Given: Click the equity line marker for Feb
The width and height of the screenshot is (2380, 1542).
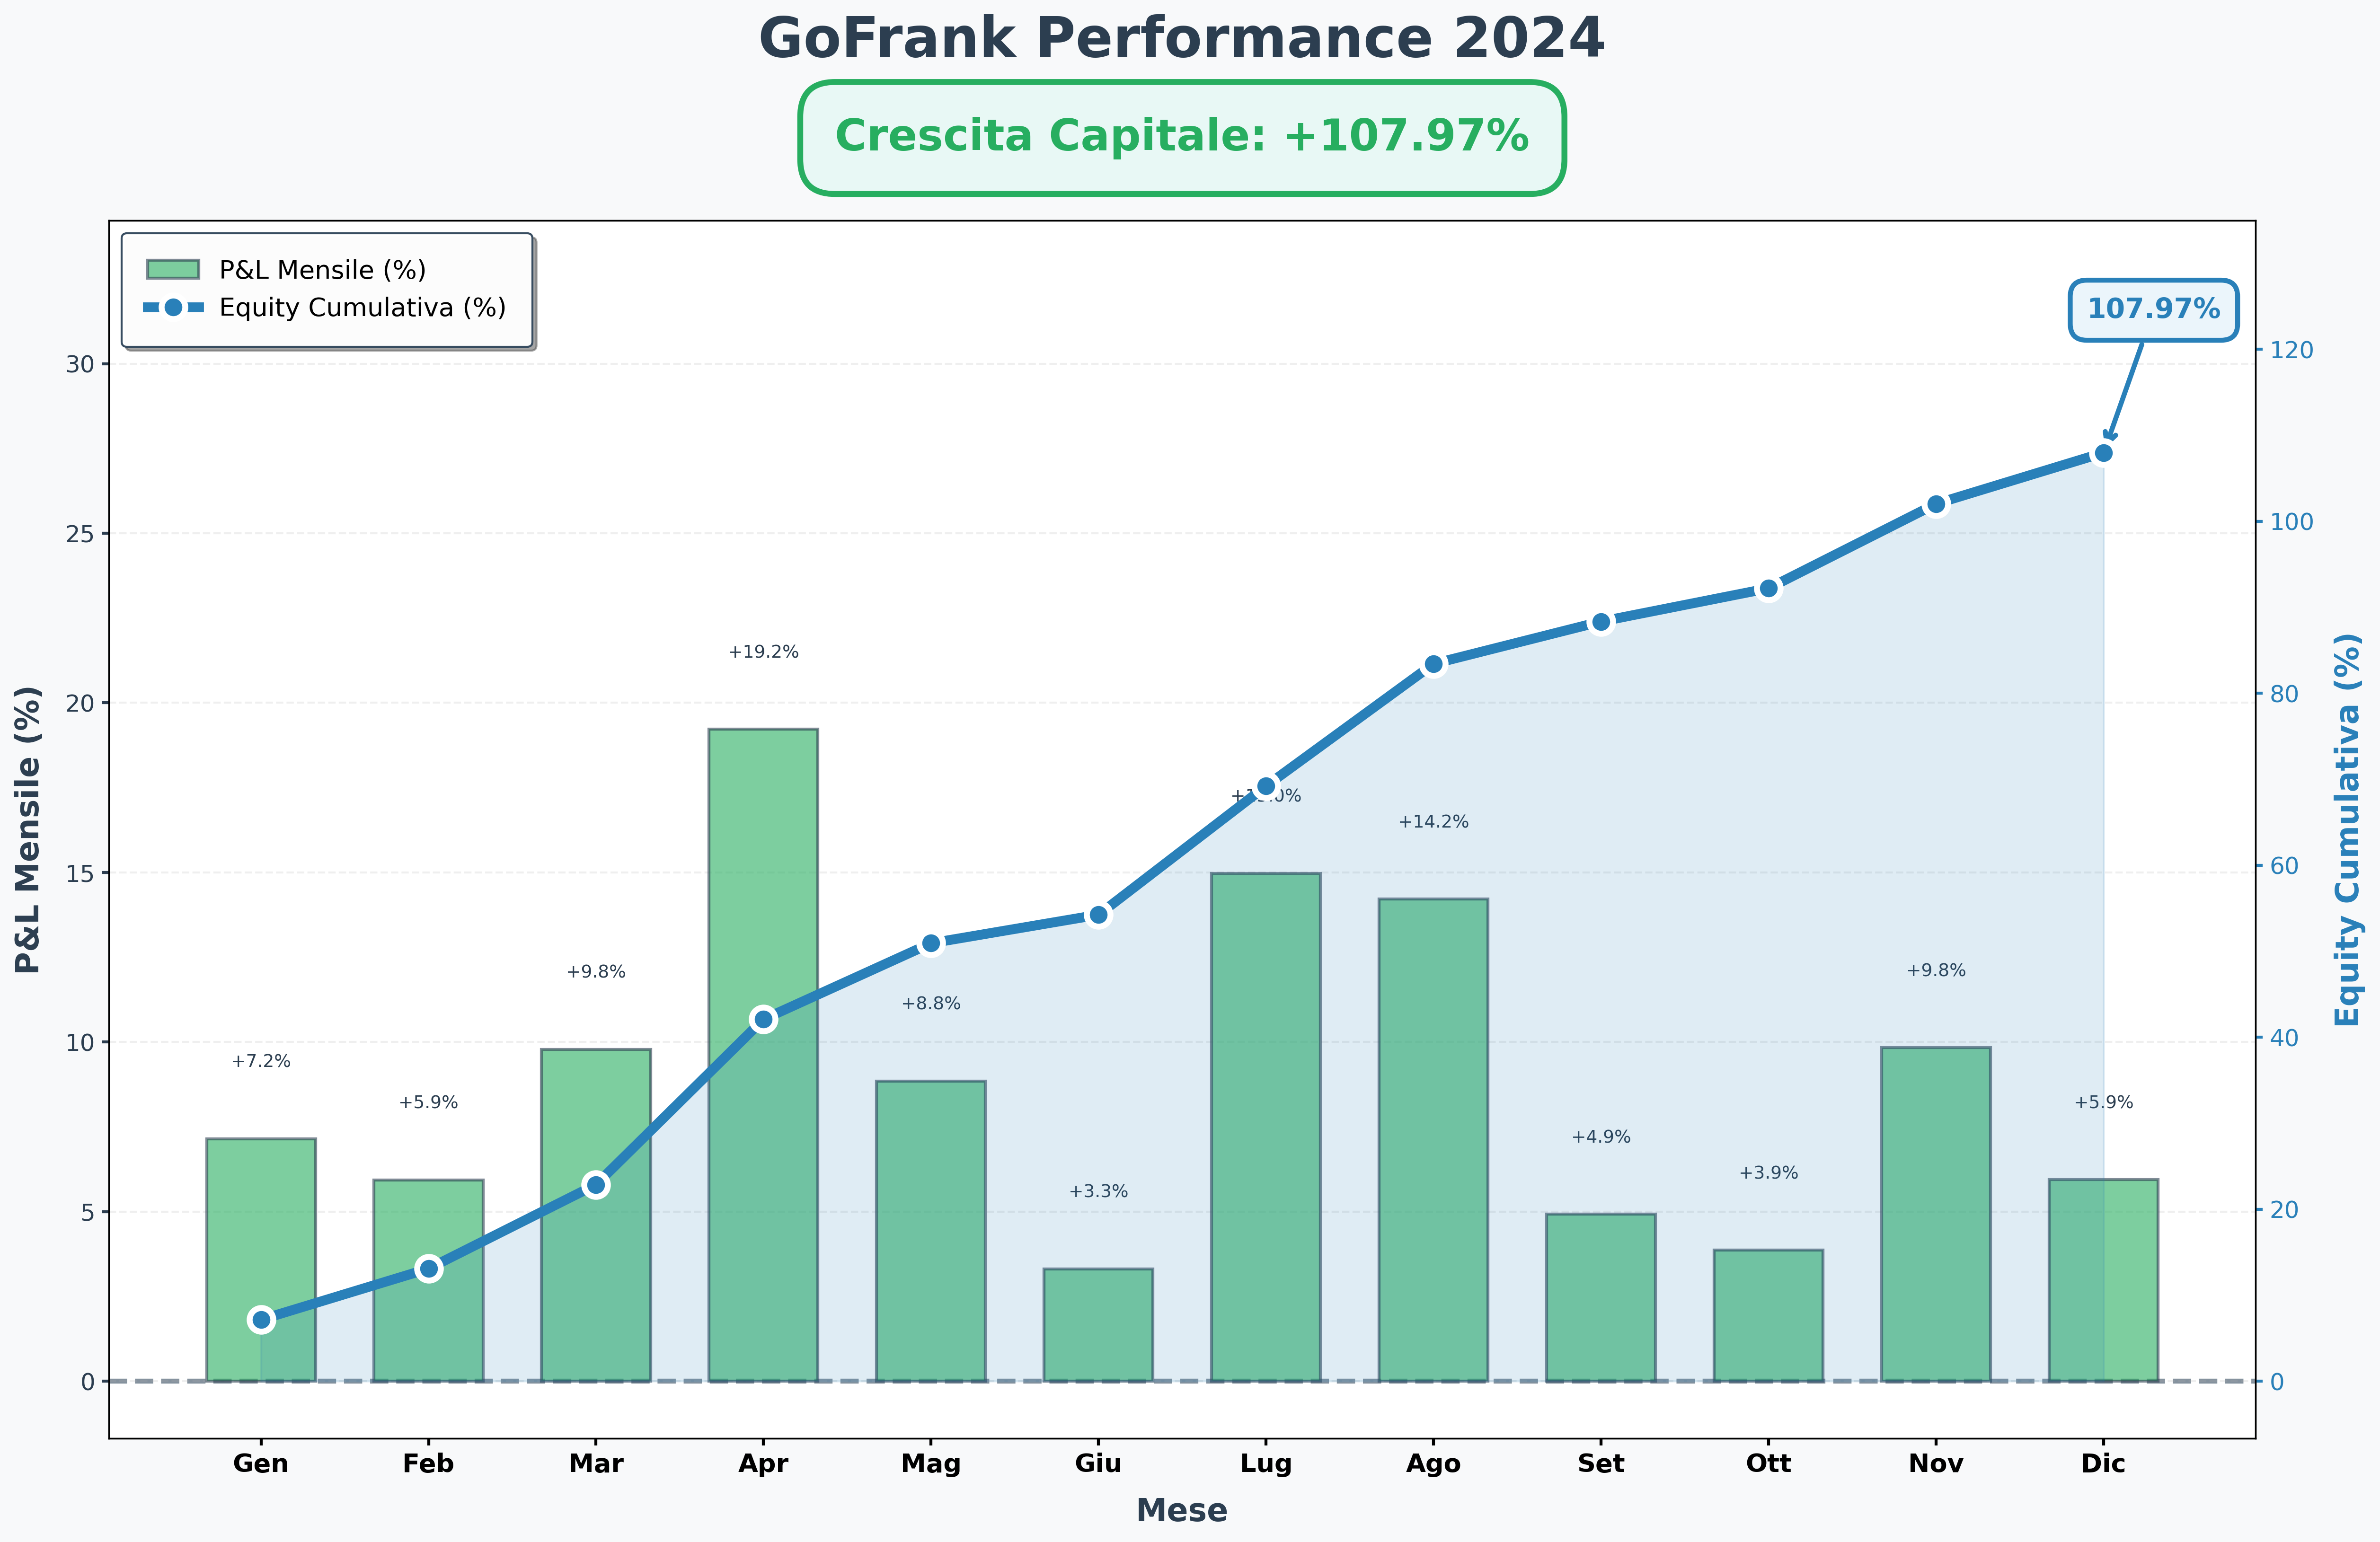Looking at the screenshot, I should [x=429, y=1268].
